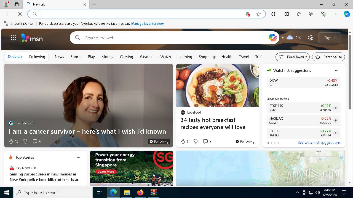The image size is (353, 198).
Task: Dislike the cancer survivor article
Action: pos(25,141)
